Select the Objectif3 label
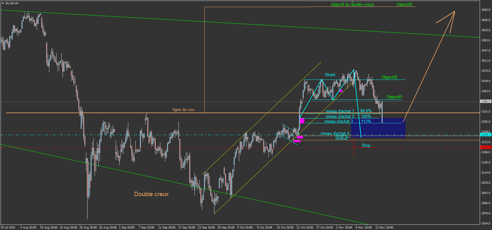492x230 pixels. (404, 5)
